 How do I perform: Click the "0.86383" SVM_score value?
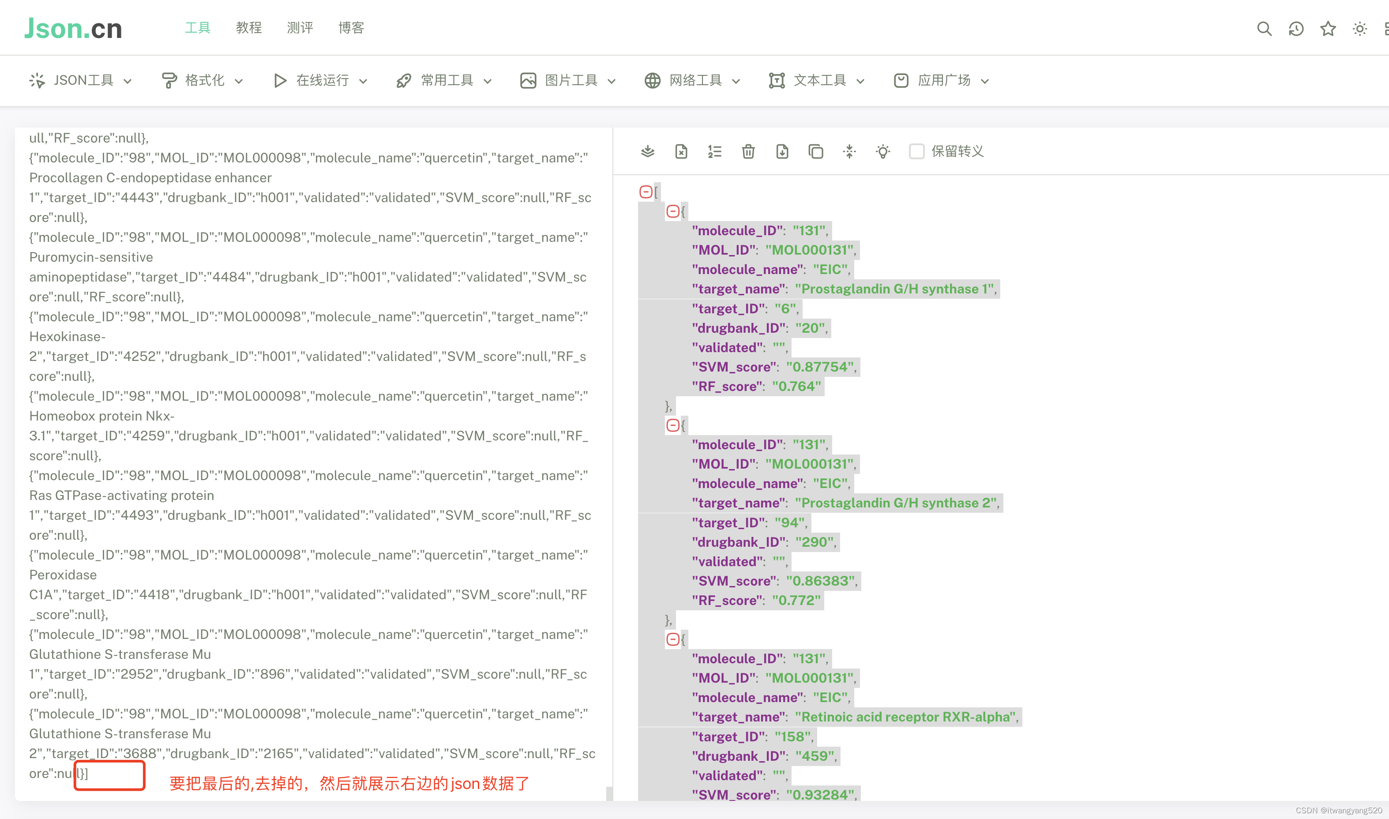tap(821, 581)
